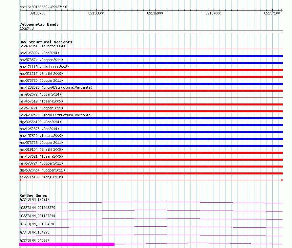Open transcript ACSF3|NM_174917
Viewport: 292px width, 248px height.
[34, 199]
